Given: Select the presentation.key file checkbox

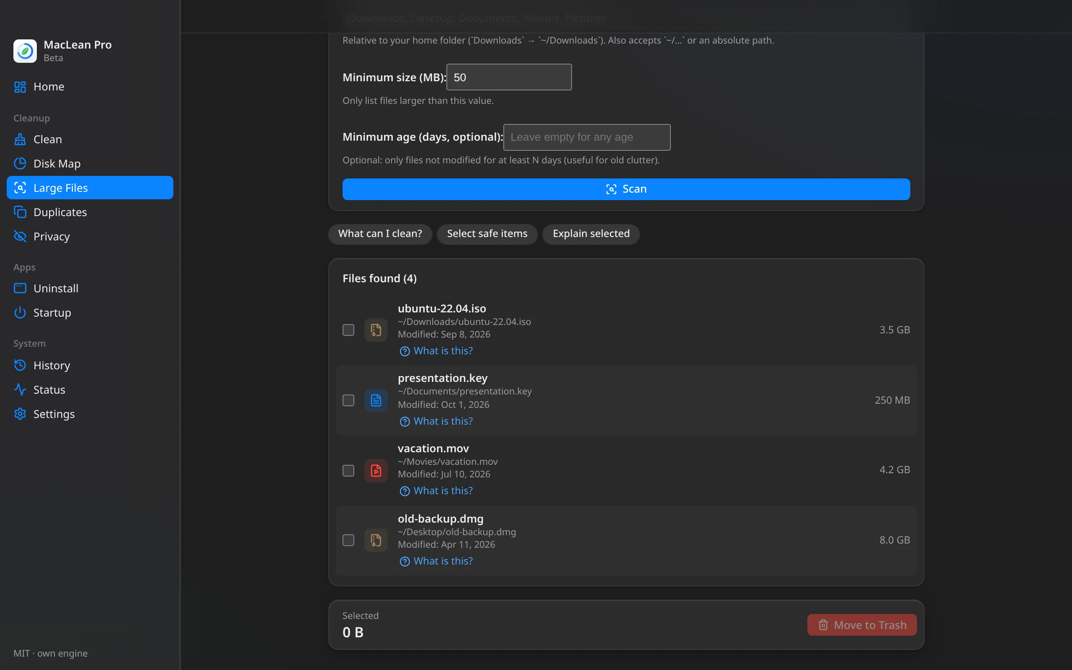Looking at the screenshot, I should tap(348, 401).
